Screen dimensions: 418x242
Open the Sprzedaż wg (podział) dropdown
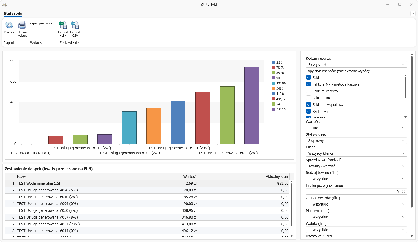356,166
